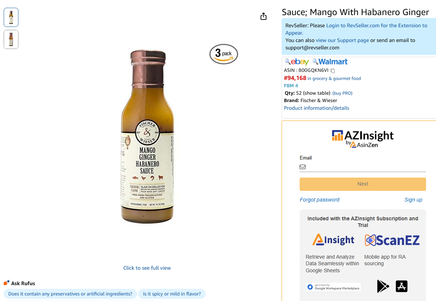The image size is (436, 301).
Task: Open Login to RevSeller.com link
Action: pos(376,26)
